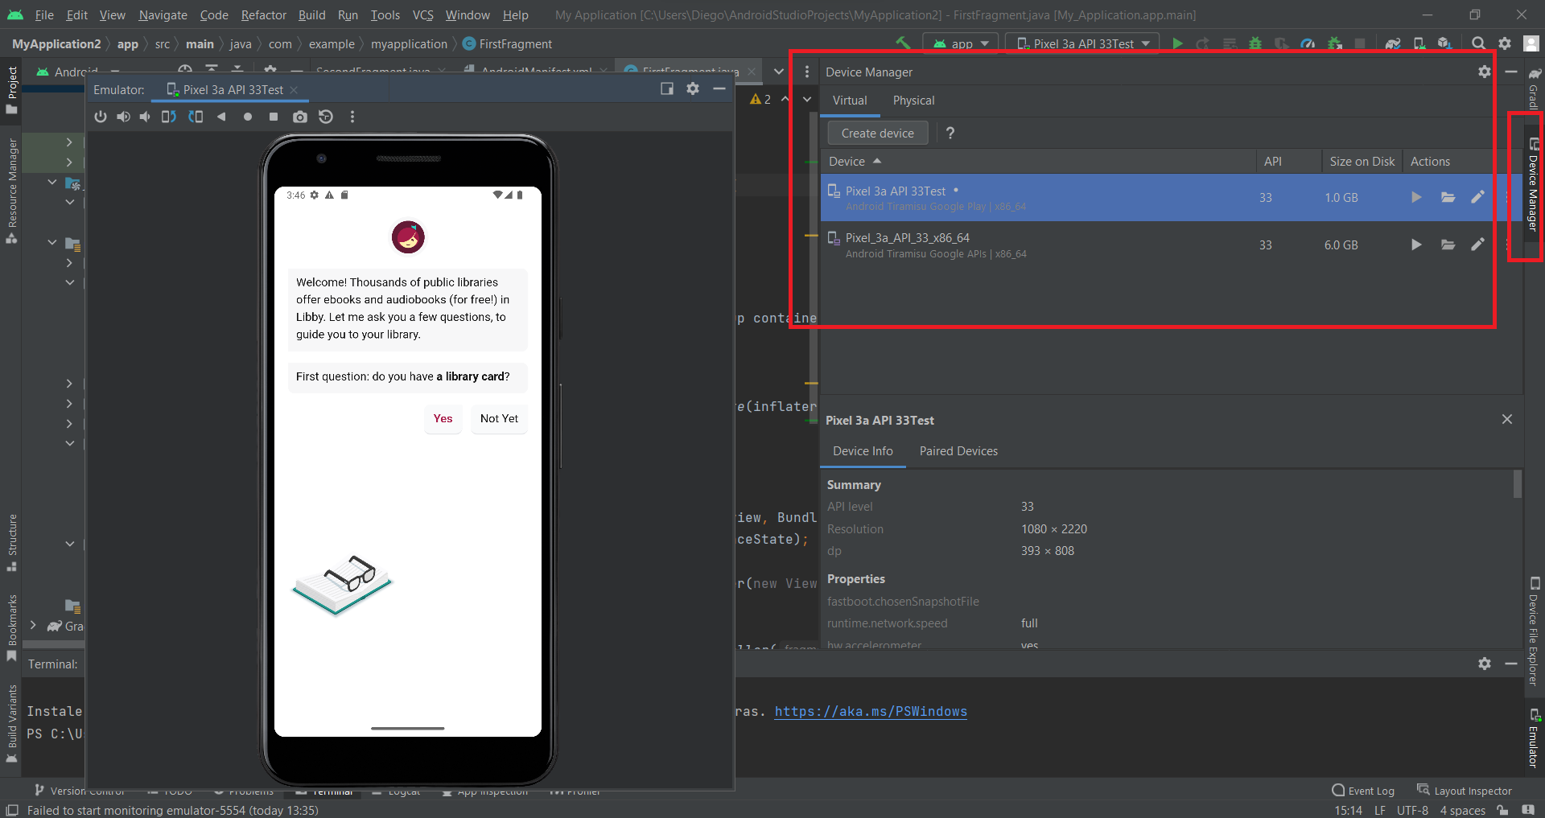Screen dimensions: 1545x818
Task: Open emulator snapshots icon
Action: (x=326, y=117)
